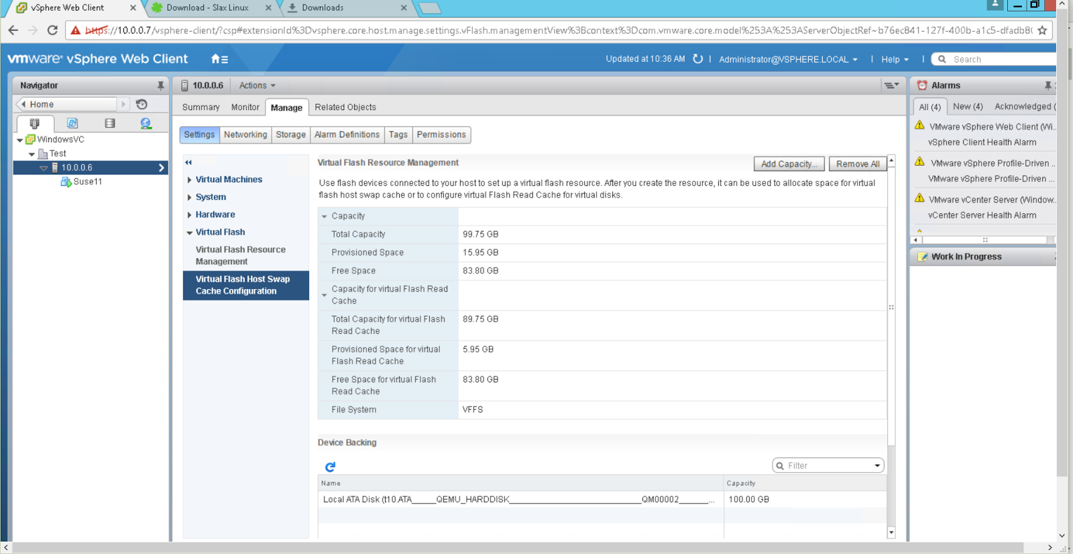Collapse the Virtual Flash settings section
The height and width of the screenshot is (554, 1073).
190,233
